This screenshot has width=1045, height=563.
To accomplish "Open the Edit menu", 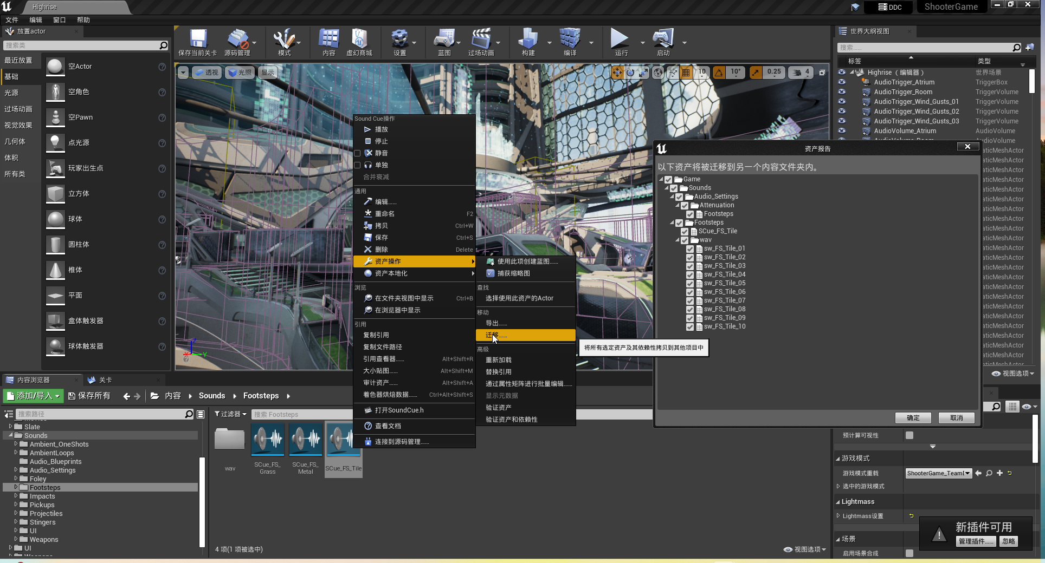I will click(36, 20).
